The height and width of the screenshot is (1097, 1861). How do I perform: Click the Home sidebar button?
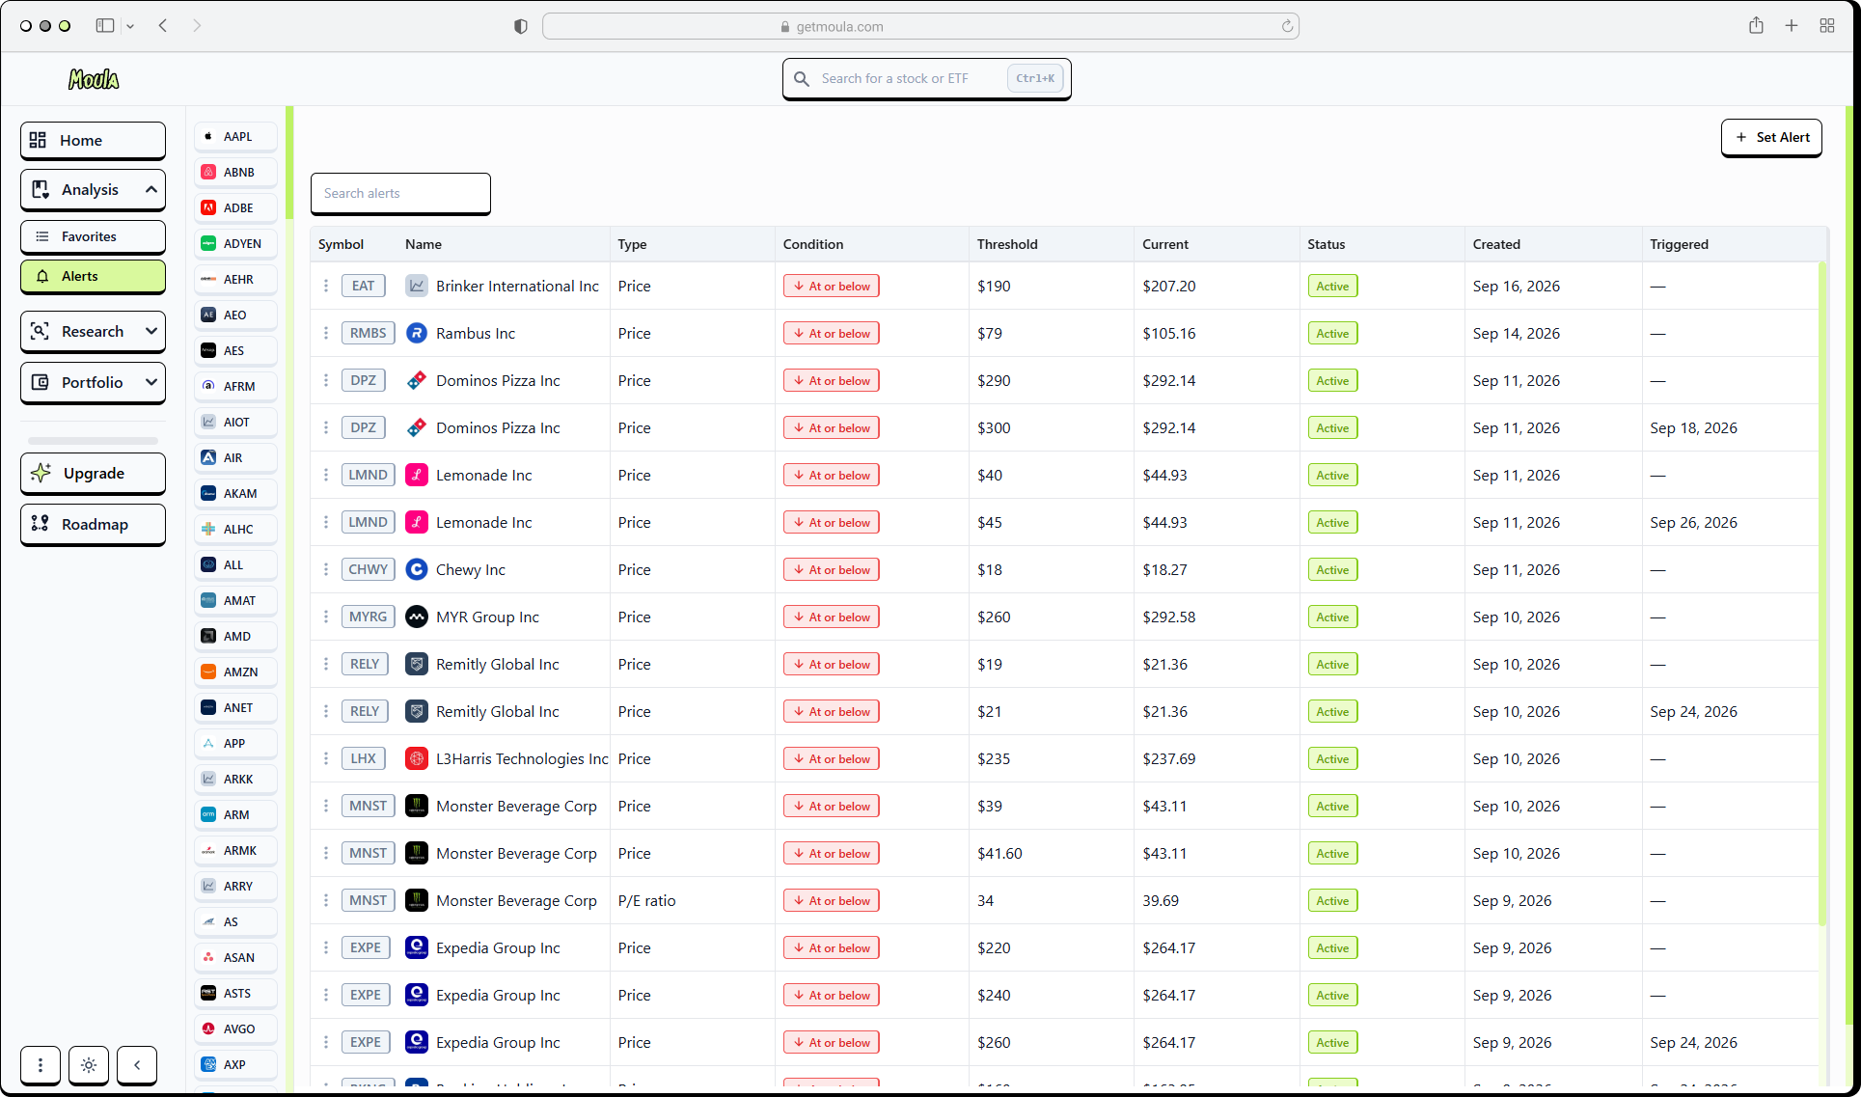93,140
